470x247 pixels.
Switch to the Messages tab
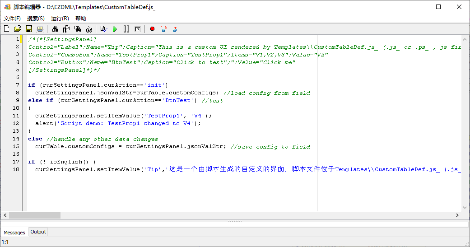coord(14,232)
